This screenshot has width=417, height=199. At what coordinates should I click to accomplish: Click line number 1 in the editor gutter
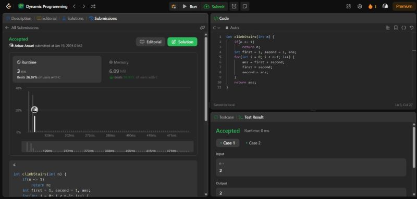point(220,37)
